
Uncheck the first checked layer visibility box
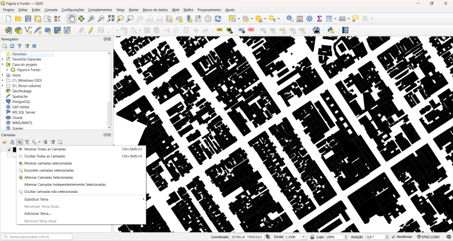coord(9,149)
